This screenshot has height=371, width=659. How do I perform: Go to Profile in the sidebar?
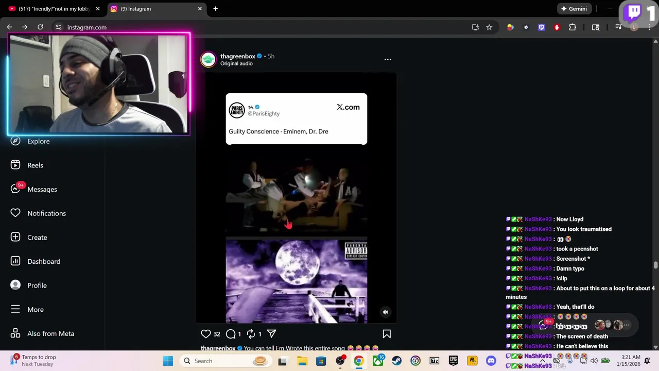click(29, 285)
